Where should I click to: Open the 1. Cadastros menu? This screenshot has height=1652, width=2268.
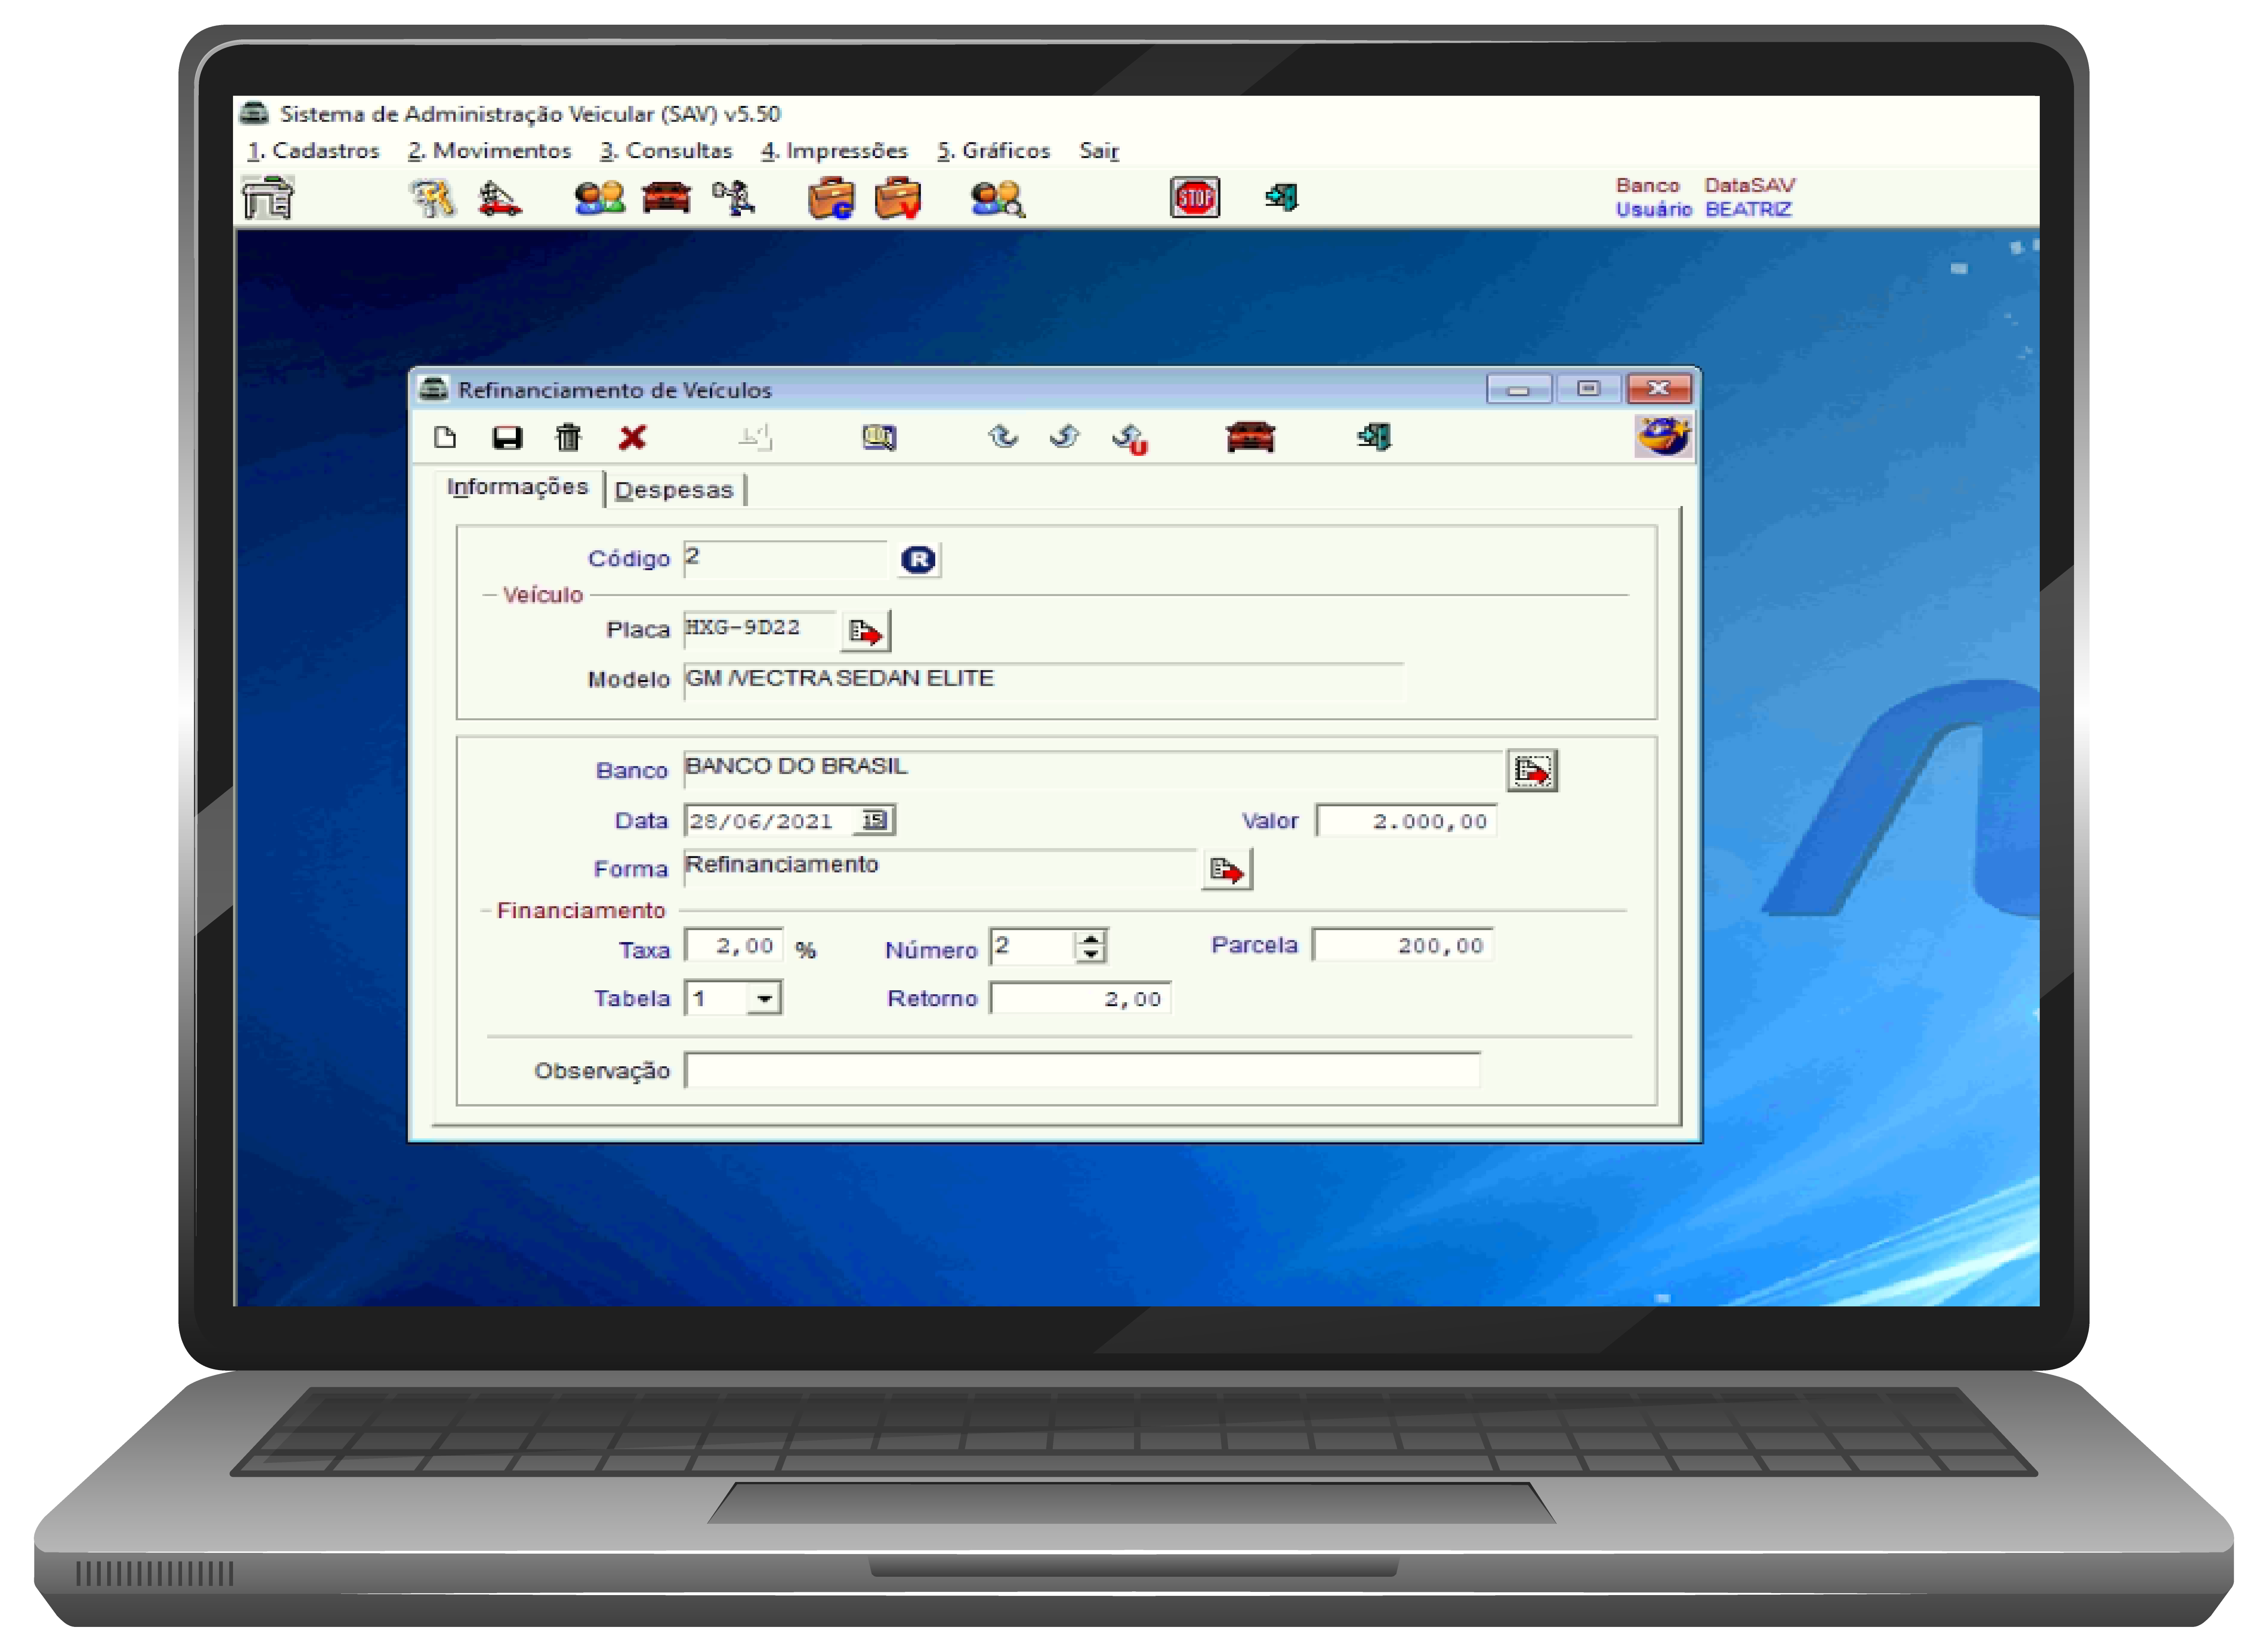(313, 150)
